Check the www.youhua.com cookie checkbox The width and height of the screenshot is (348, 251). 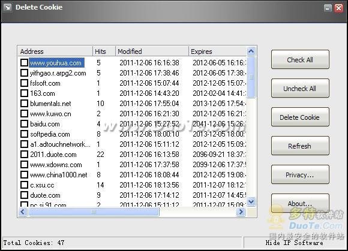[24, 63]
